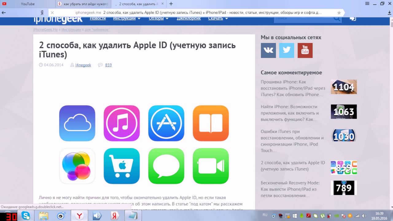Click the browser back arrow
This screenshot has width=393, height=221.
pos(4,13)
